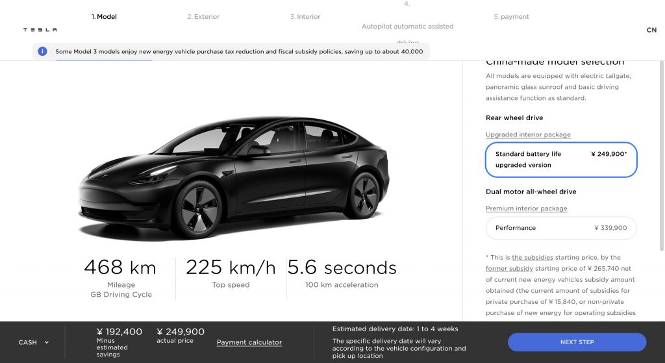The height and width of the screenshot is (363, 665).
Task: Click the right panel scrollbar
Action: 662,156
